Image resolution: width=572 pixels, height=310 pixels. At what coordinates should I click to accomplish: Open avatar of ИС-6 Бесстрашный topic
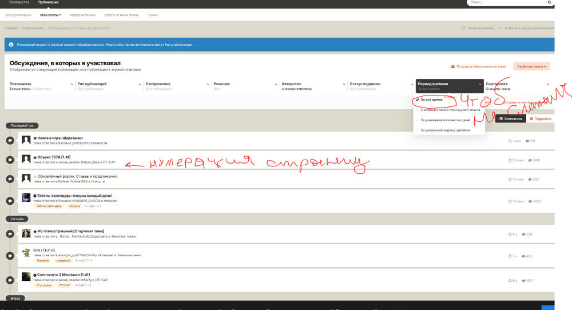click(26, 233)
